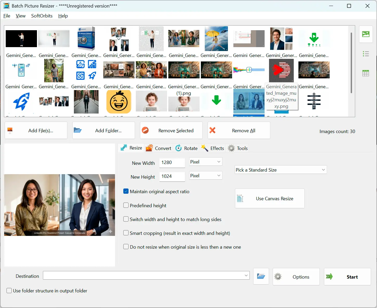Click the Options button label

pos(301,277)
